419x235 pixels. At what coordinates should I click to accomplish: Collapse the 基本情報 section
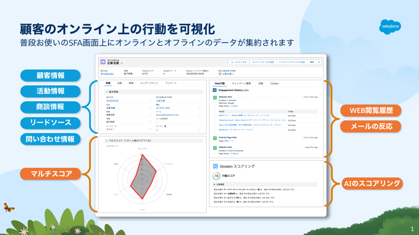click(106, 92)
